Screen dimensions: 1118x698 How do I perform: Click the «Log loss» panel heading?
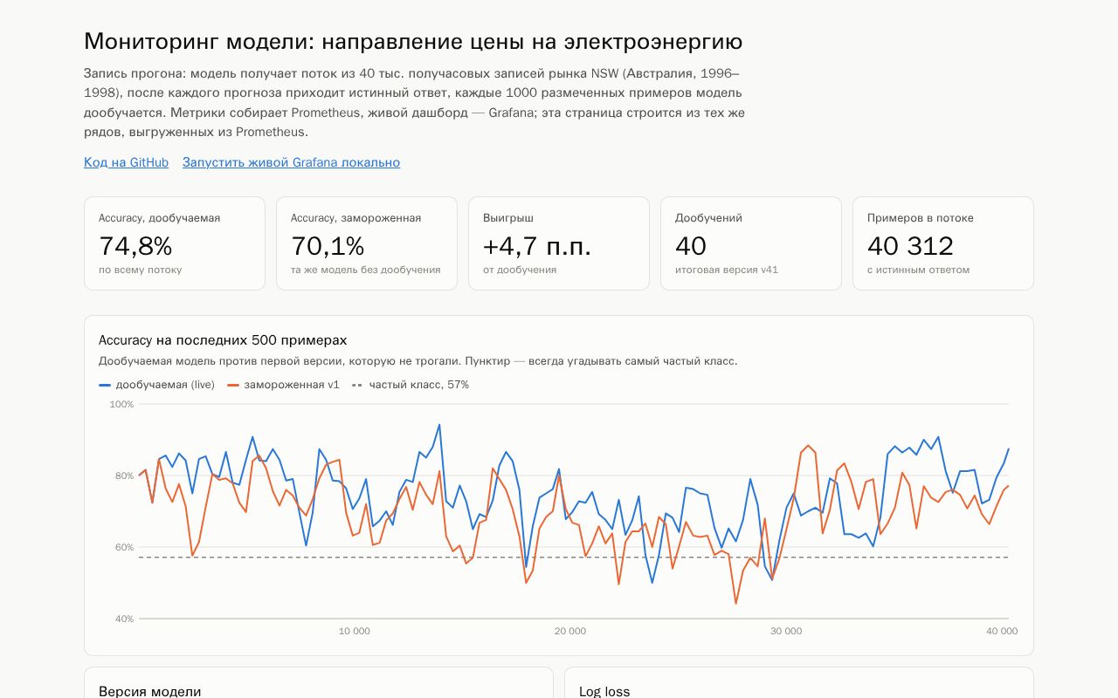click(604, 691)
